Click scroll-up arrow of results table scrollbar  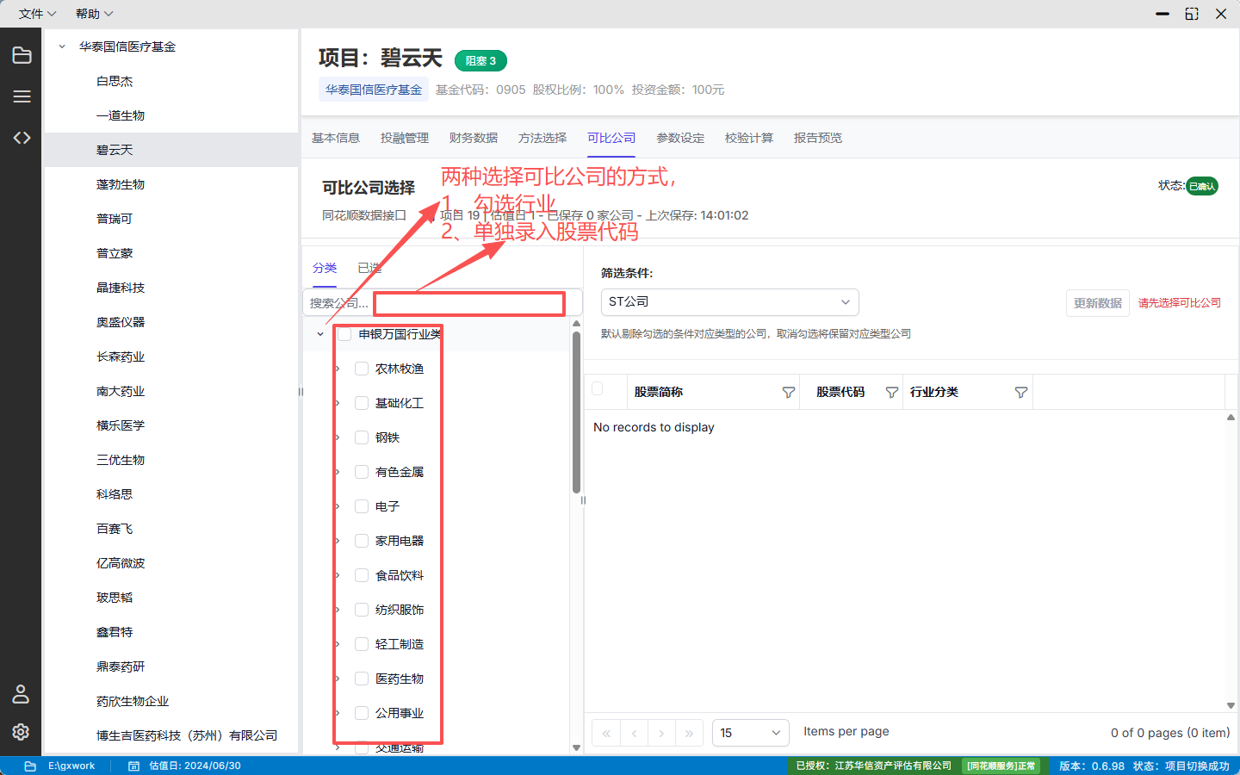1231,417
